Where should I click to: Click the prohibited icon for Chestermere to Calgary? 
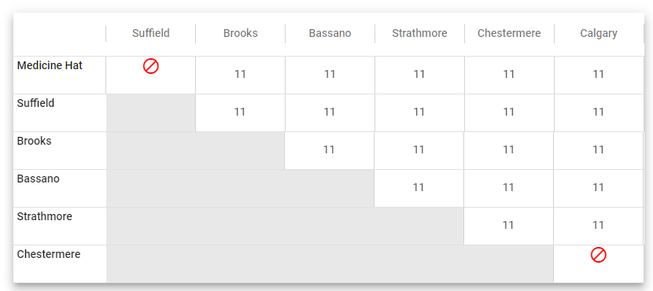point(599,255)
